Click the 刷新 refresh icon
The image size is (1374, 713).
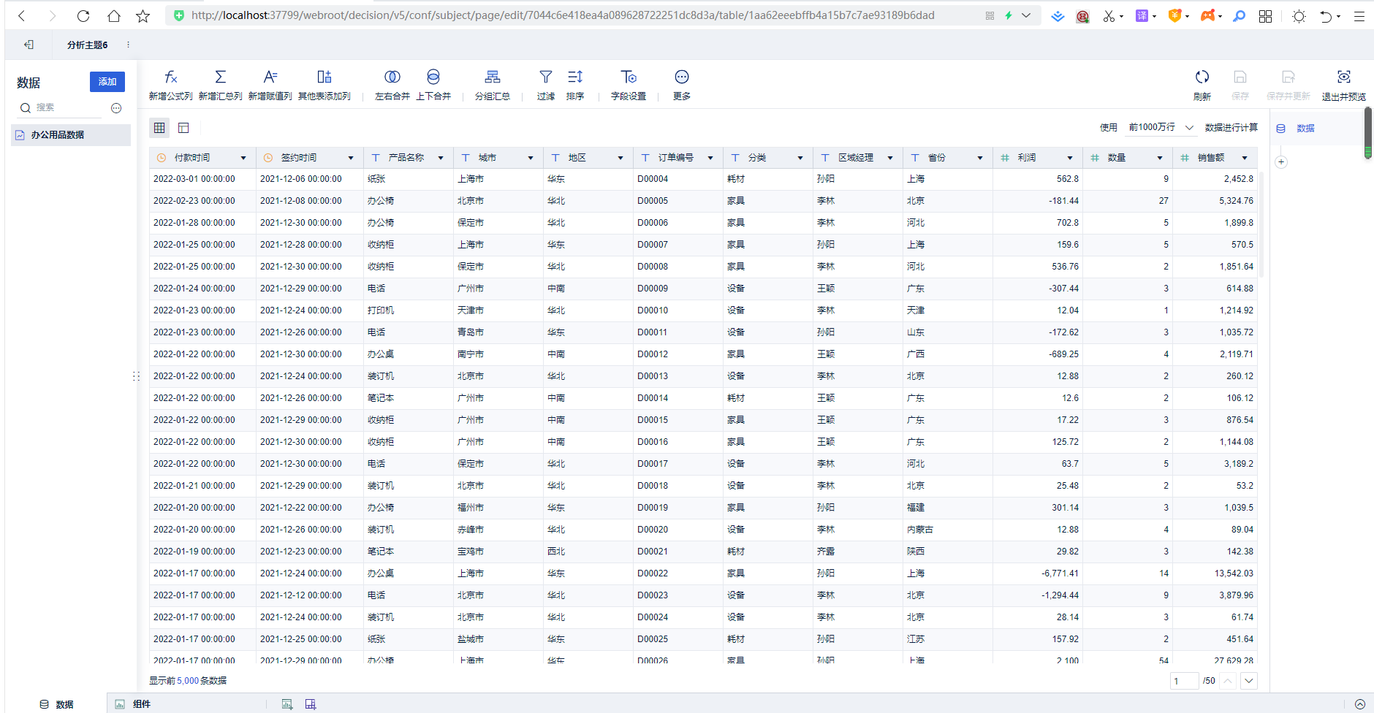coord(1202,77)
